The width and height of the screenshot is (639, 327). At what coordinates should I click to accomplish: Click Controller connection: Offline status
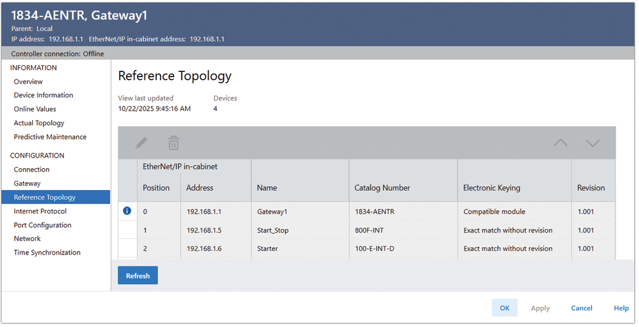(x=57, y=54)
